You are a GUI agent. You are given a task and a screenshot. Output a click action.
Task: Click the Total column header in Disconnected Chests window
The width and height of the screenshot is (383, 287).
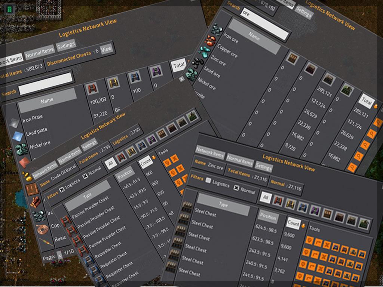click(179, 65)
